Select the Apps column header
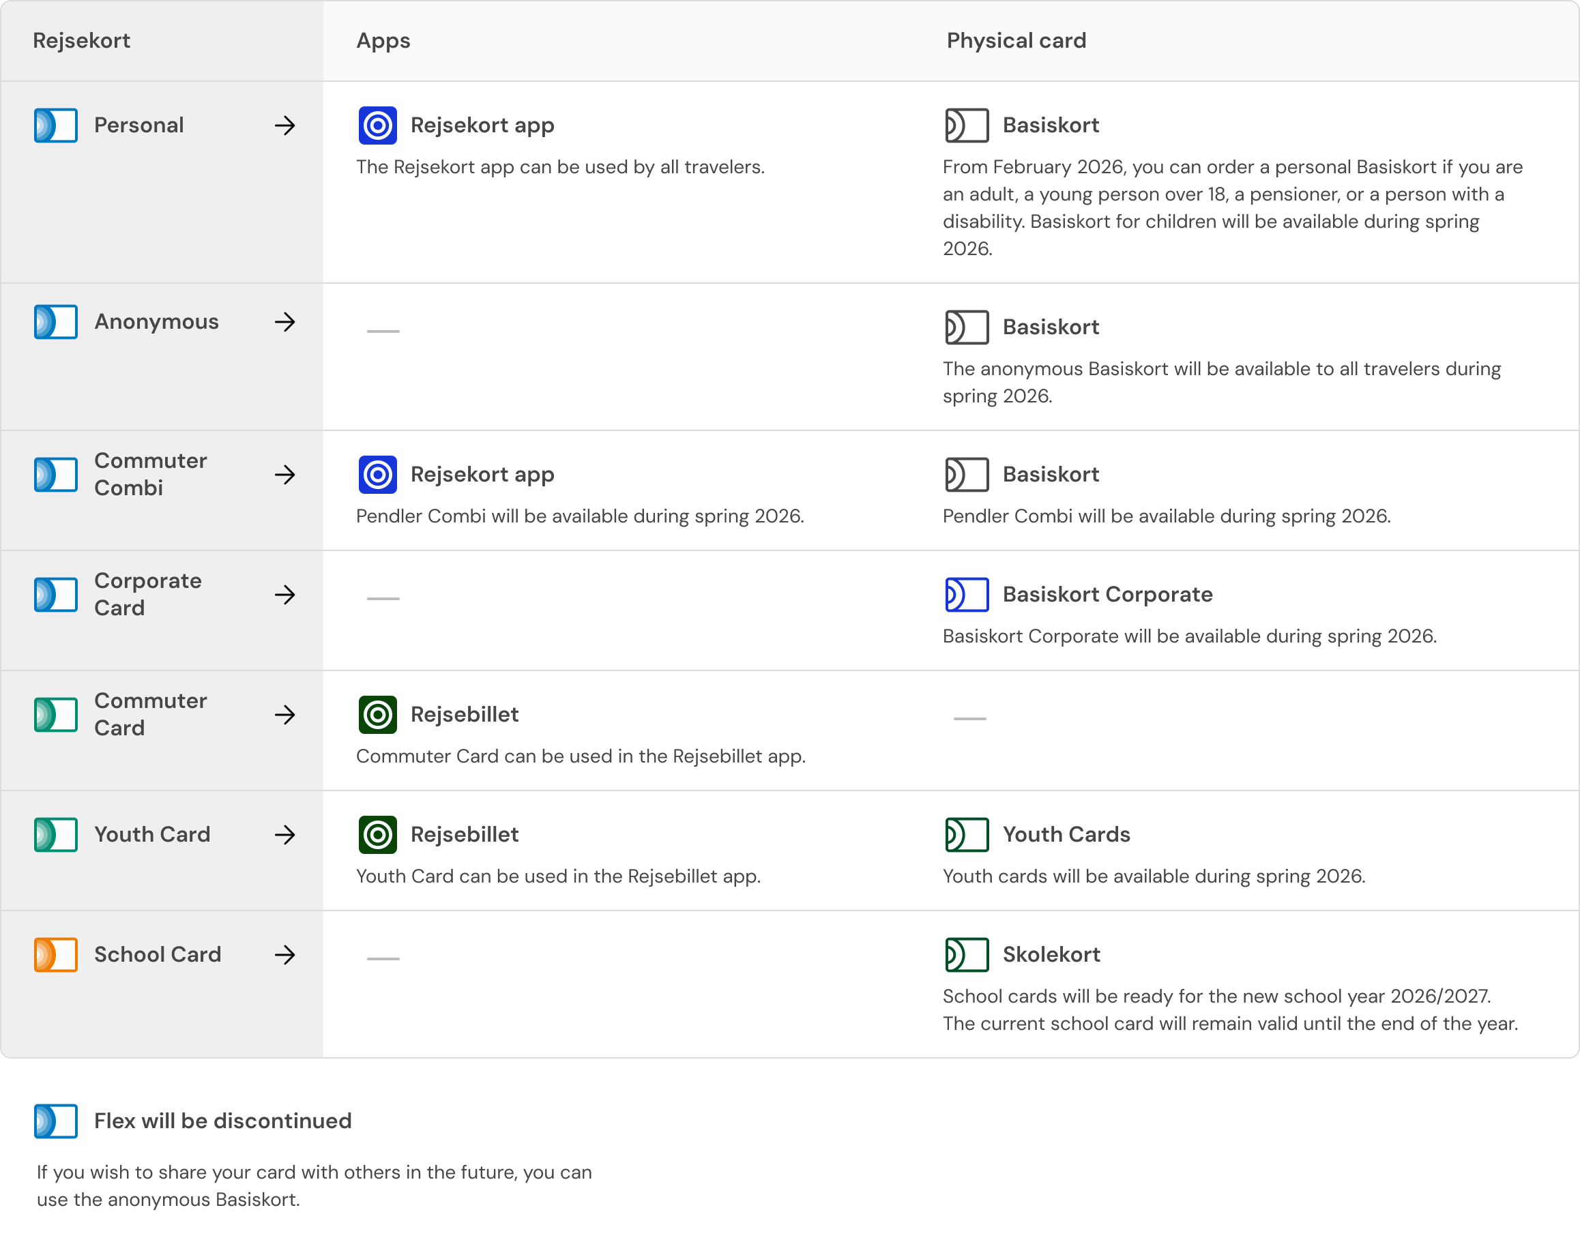The width and height of the screenshot is (1580, 1255). [383, 40]
